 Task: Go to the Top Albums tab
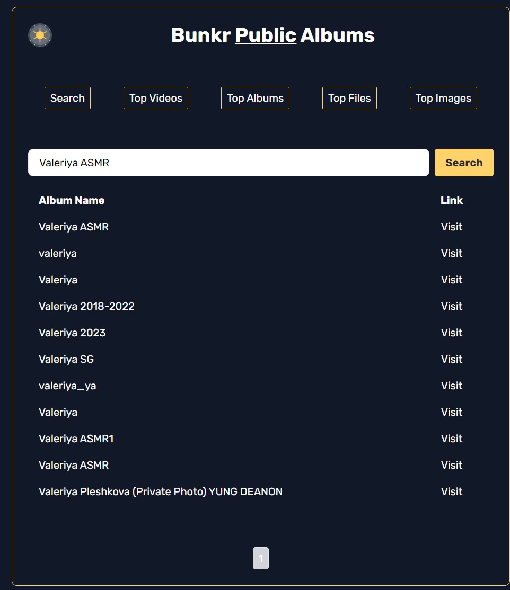pos(255,98)
